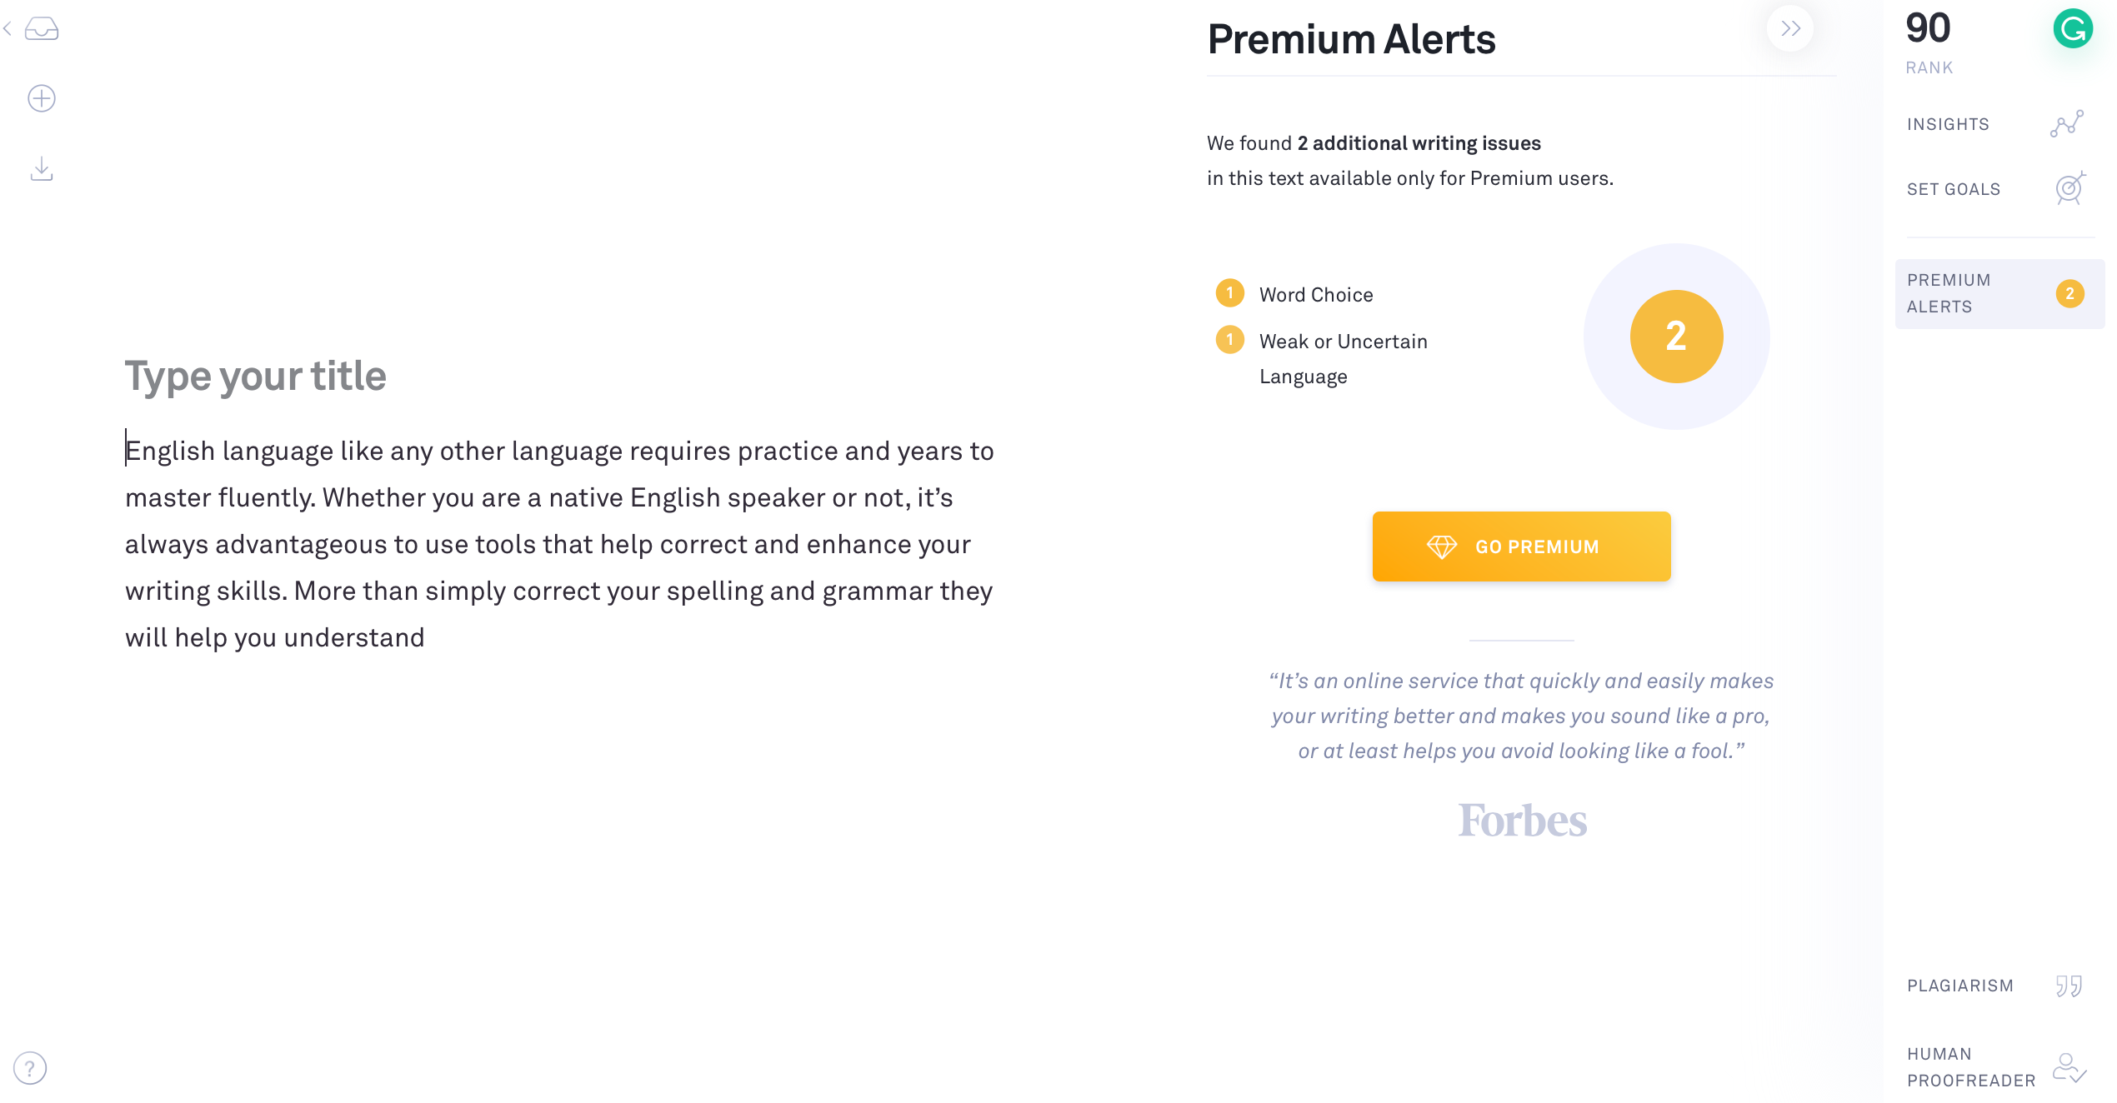Click the yellow badge on Premium Alerts
The image size is (2117, 1103).
2069,293
